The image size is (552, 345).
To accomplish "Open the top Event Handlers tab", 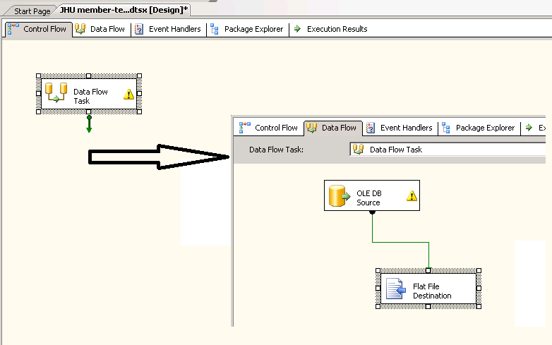I will coord(168,29).
